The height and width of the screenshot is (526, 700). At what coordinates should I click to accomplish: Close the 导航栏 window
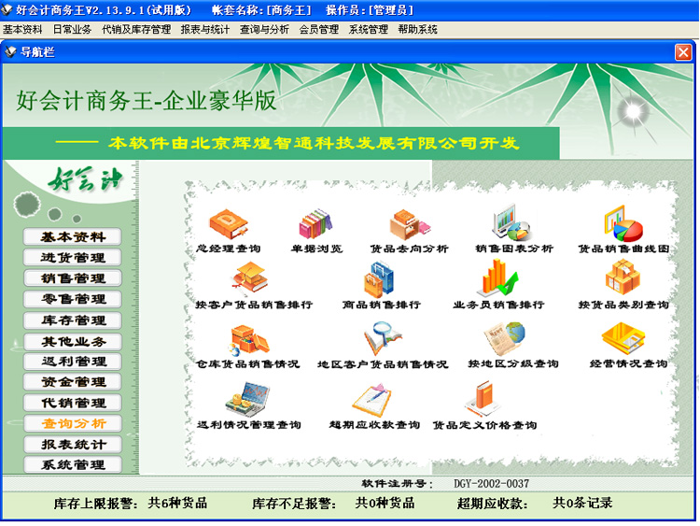683,52
